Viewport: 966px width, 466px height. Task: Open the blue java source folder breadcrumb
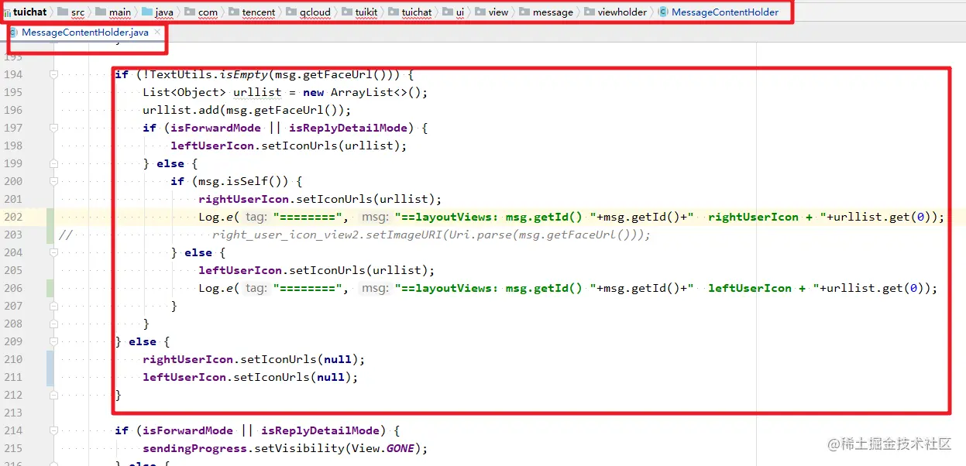pos(157,12)
